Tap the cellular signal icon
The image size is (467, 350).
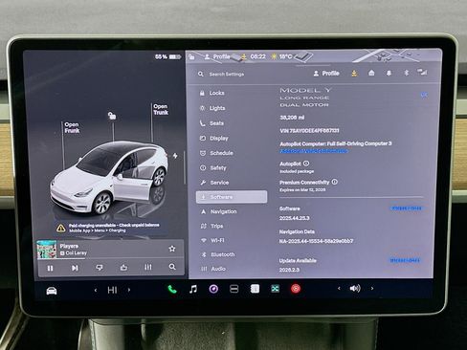point(422,72)
